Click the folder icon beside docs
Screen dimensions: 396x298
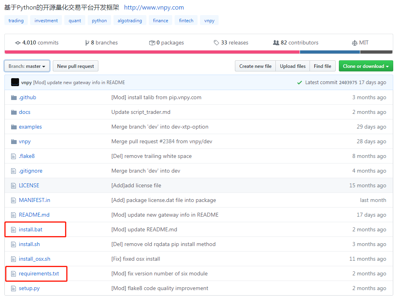tap(13, 112)
